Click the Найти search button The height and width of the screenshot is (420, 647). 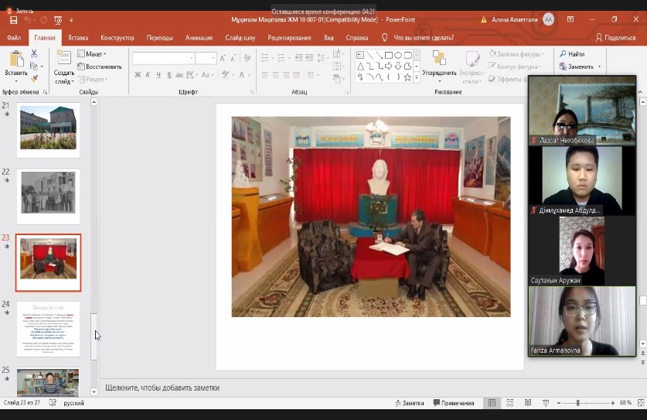(572, 54)
